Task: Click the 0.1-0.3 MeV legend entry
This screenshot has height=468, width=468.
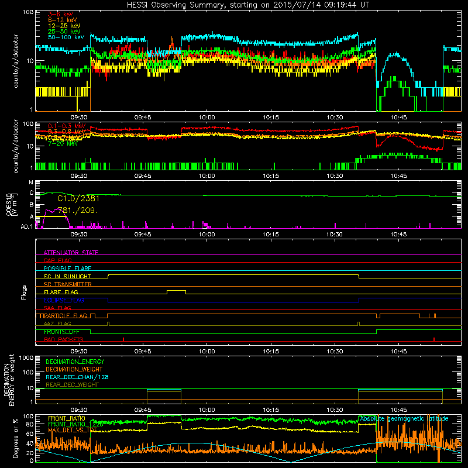Action: tap(67, 126)
